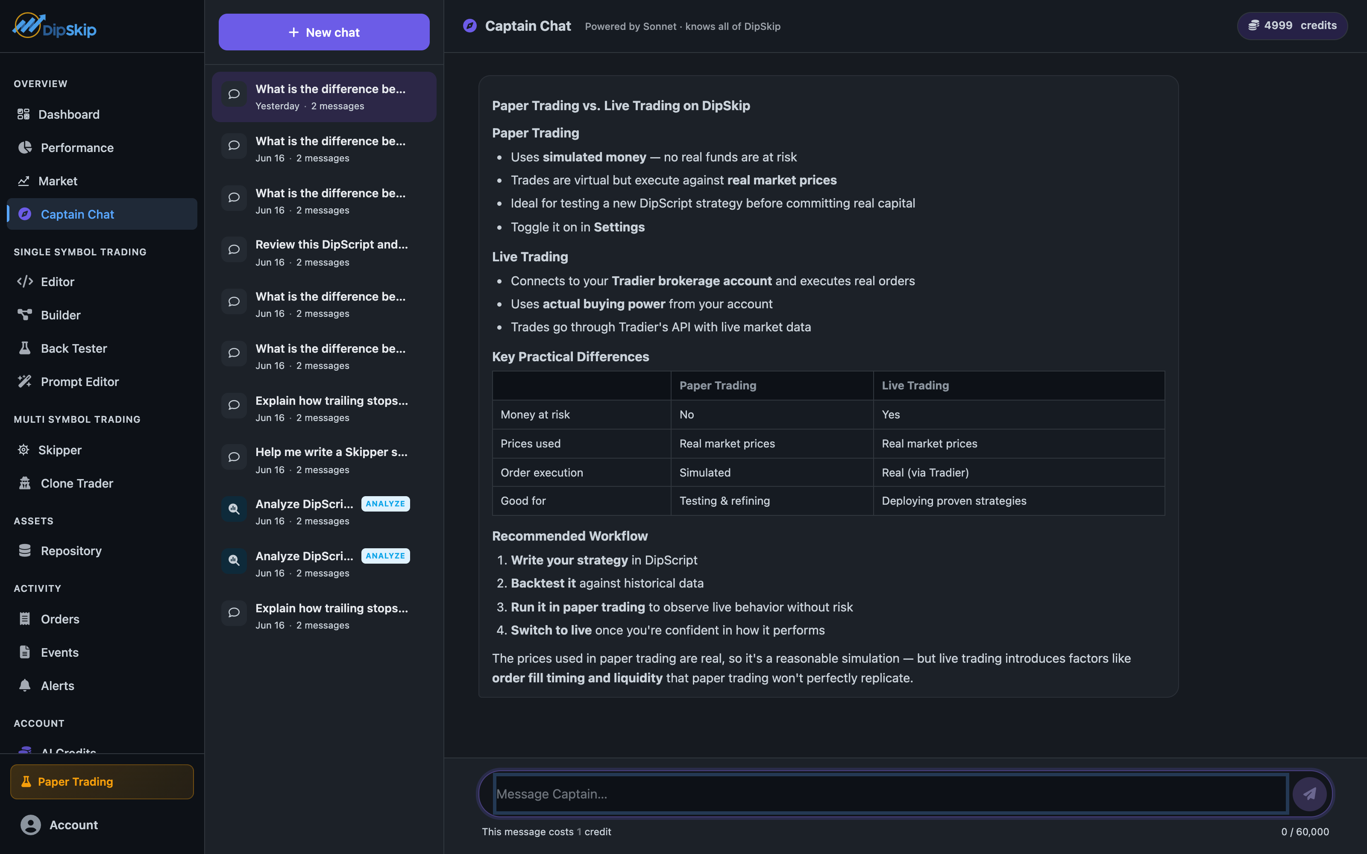Open first 'Explain how trailing stops...' chat

(x=324, y=408)
